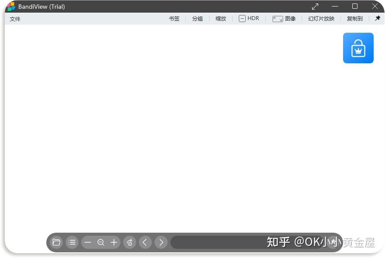The width and height of the screenshot is (385, 258).
Task: Toggle HDR mode on
Action: (x=249, y=18)
